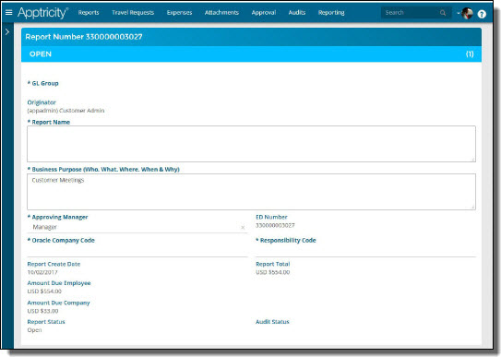This screenshot has width=501, height=357.
Task: Click the Responsibility Code field
Action: click(366, 251)
